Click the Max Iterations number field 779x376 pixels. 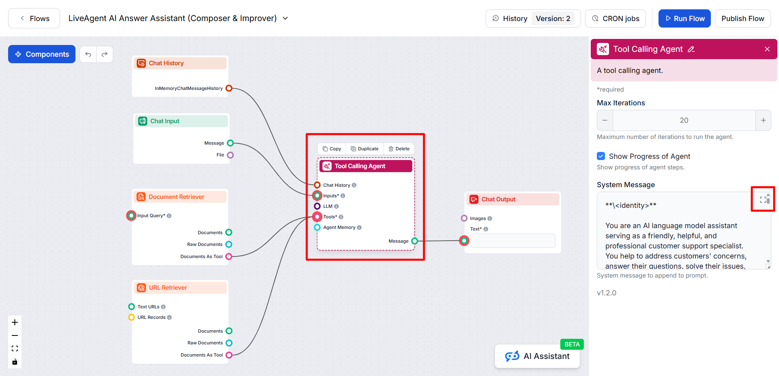pos(684,120)
